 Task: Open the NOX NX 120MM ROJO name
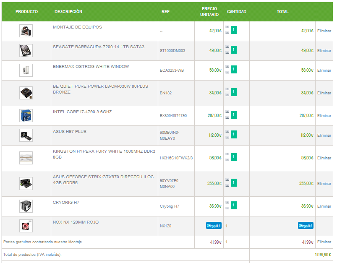76,222
